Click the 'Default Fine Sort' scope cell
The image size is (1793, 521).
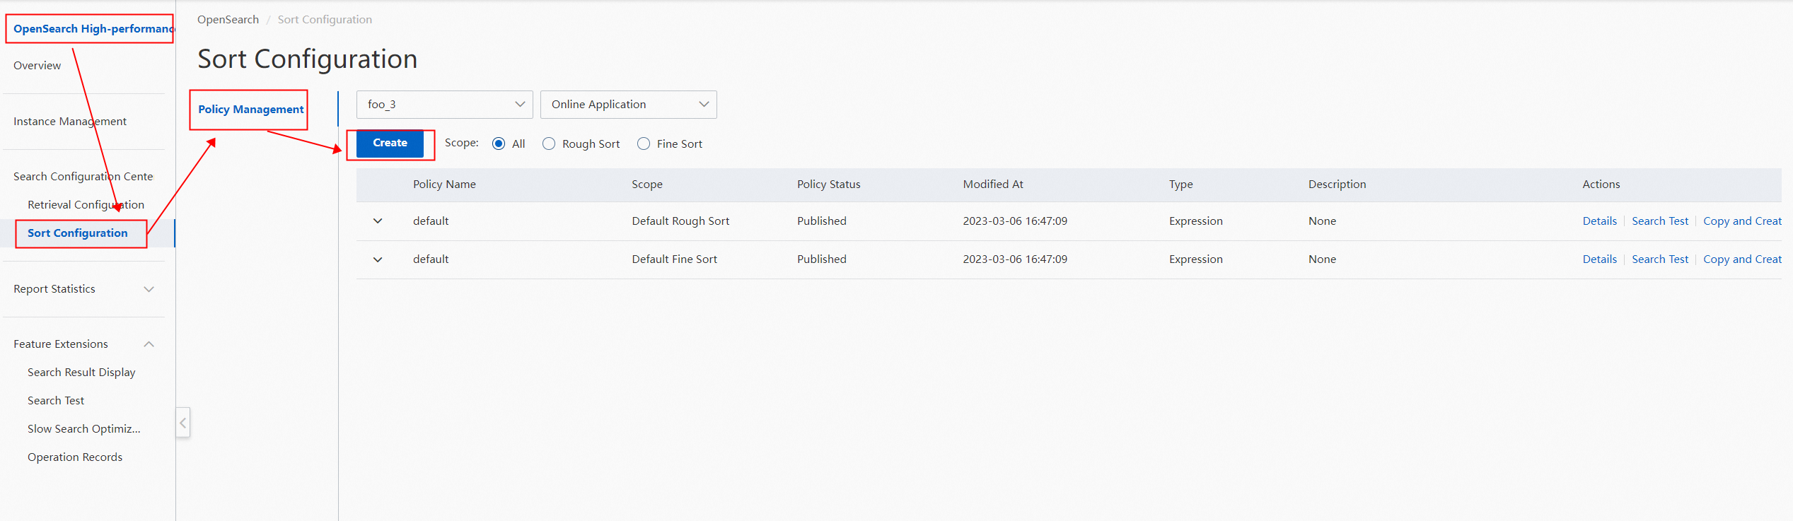(674, 259)
